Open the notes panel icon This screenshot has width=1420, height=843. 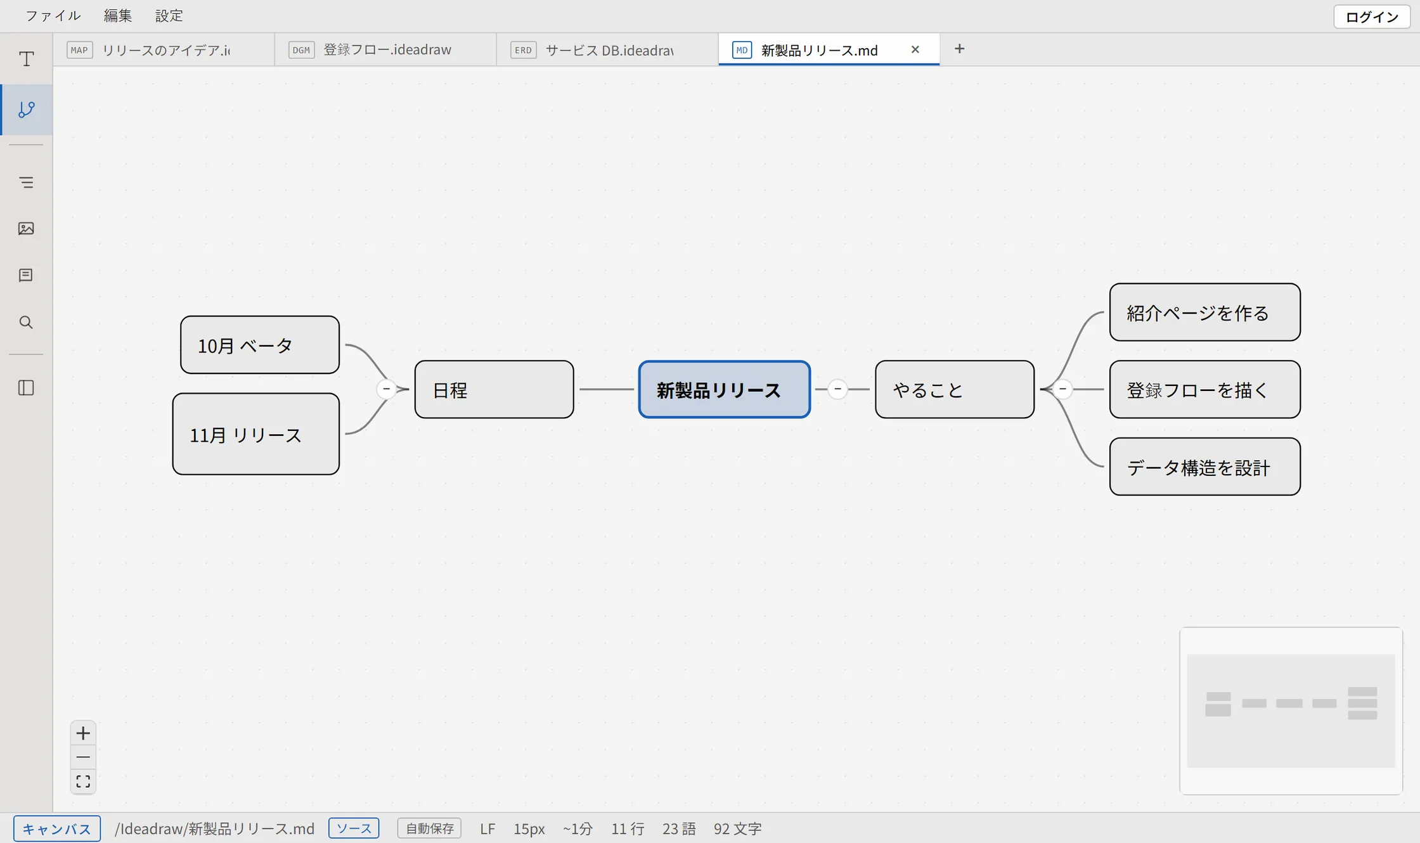(26, 275)
